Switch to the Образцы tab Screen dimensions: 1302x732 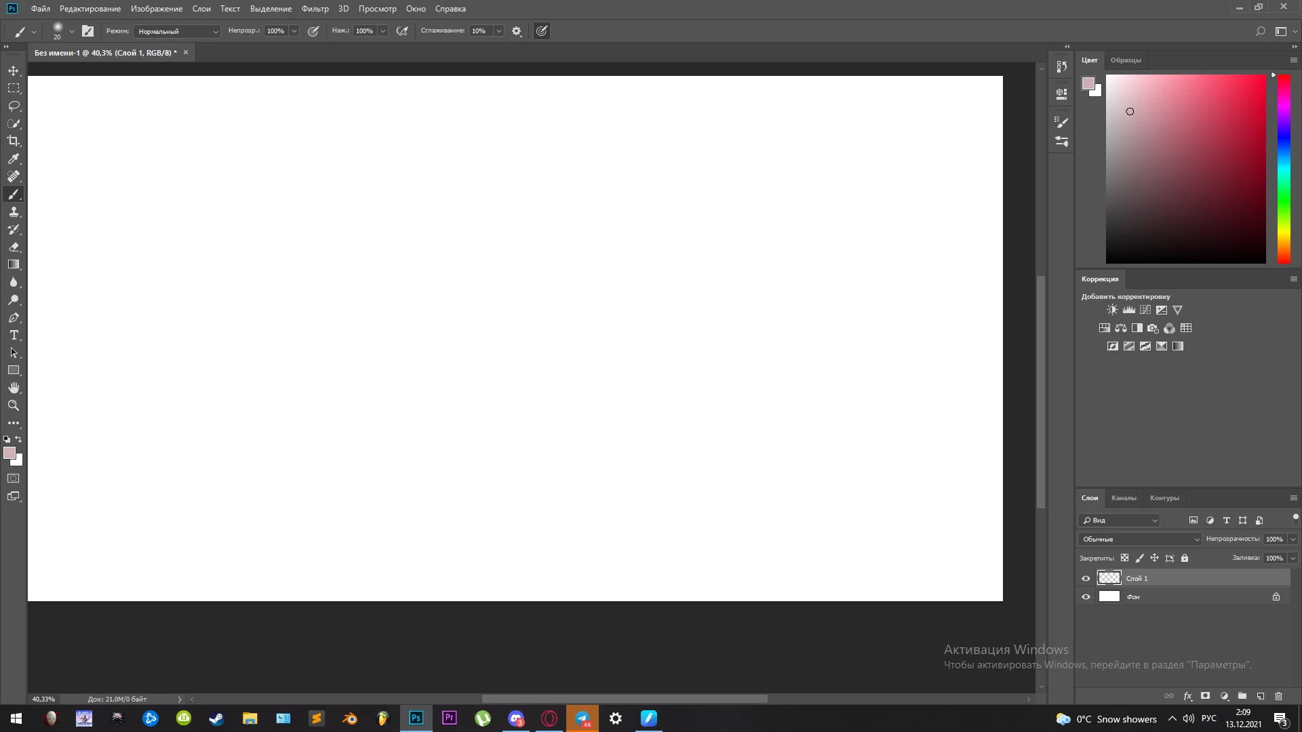(x=1126, y=60)
